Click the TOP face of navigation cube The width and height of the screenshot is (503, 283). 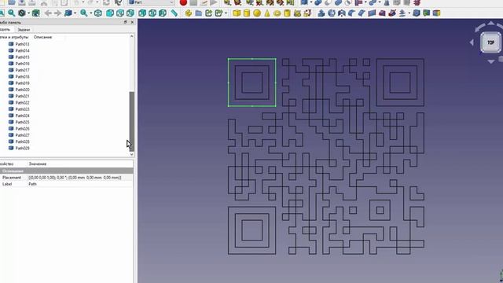click(x=490, y=42)
